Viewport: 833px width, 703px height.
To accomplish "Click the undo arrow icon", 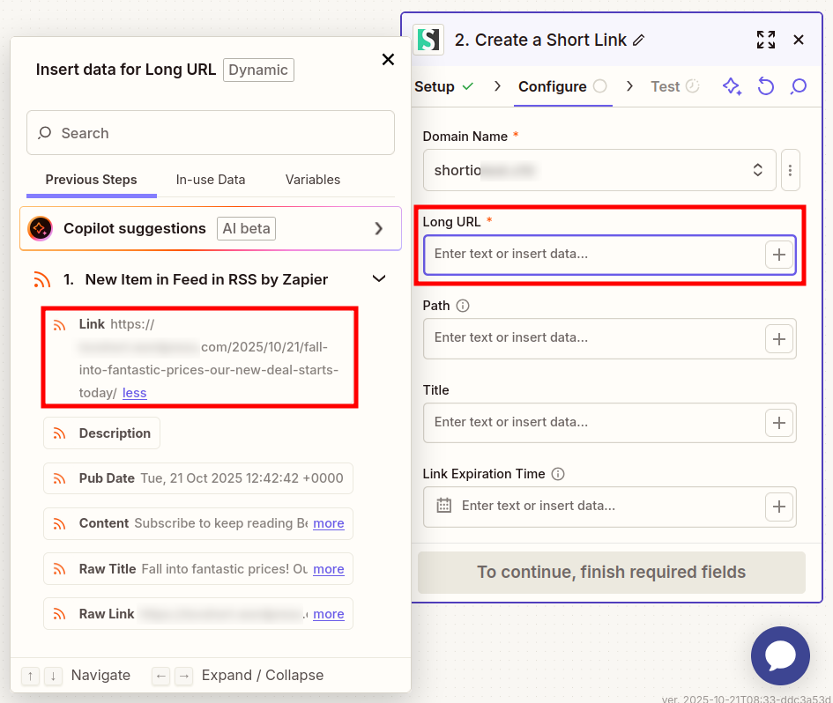I will 765,86.
